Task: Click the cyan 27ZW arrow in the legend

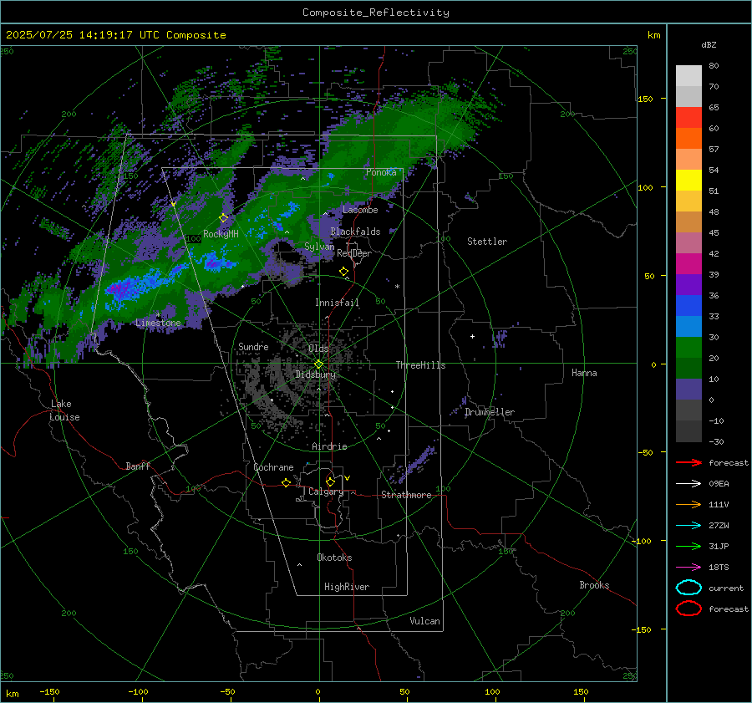Action: pos(688,526)
